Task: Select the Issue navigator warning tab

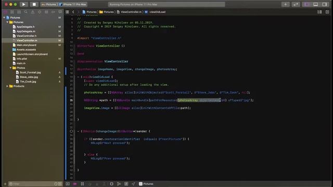Action: (32, 12)
